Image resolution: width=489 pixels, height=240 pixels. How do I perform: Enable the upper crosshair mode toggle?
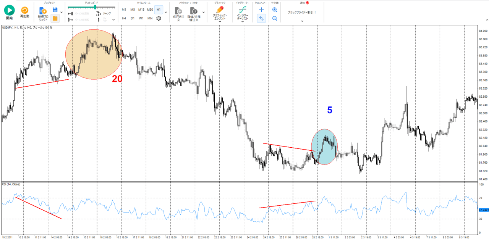point(261,10)
